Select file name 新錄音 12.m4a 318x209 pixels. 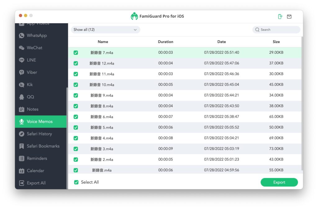pos(102,63)
